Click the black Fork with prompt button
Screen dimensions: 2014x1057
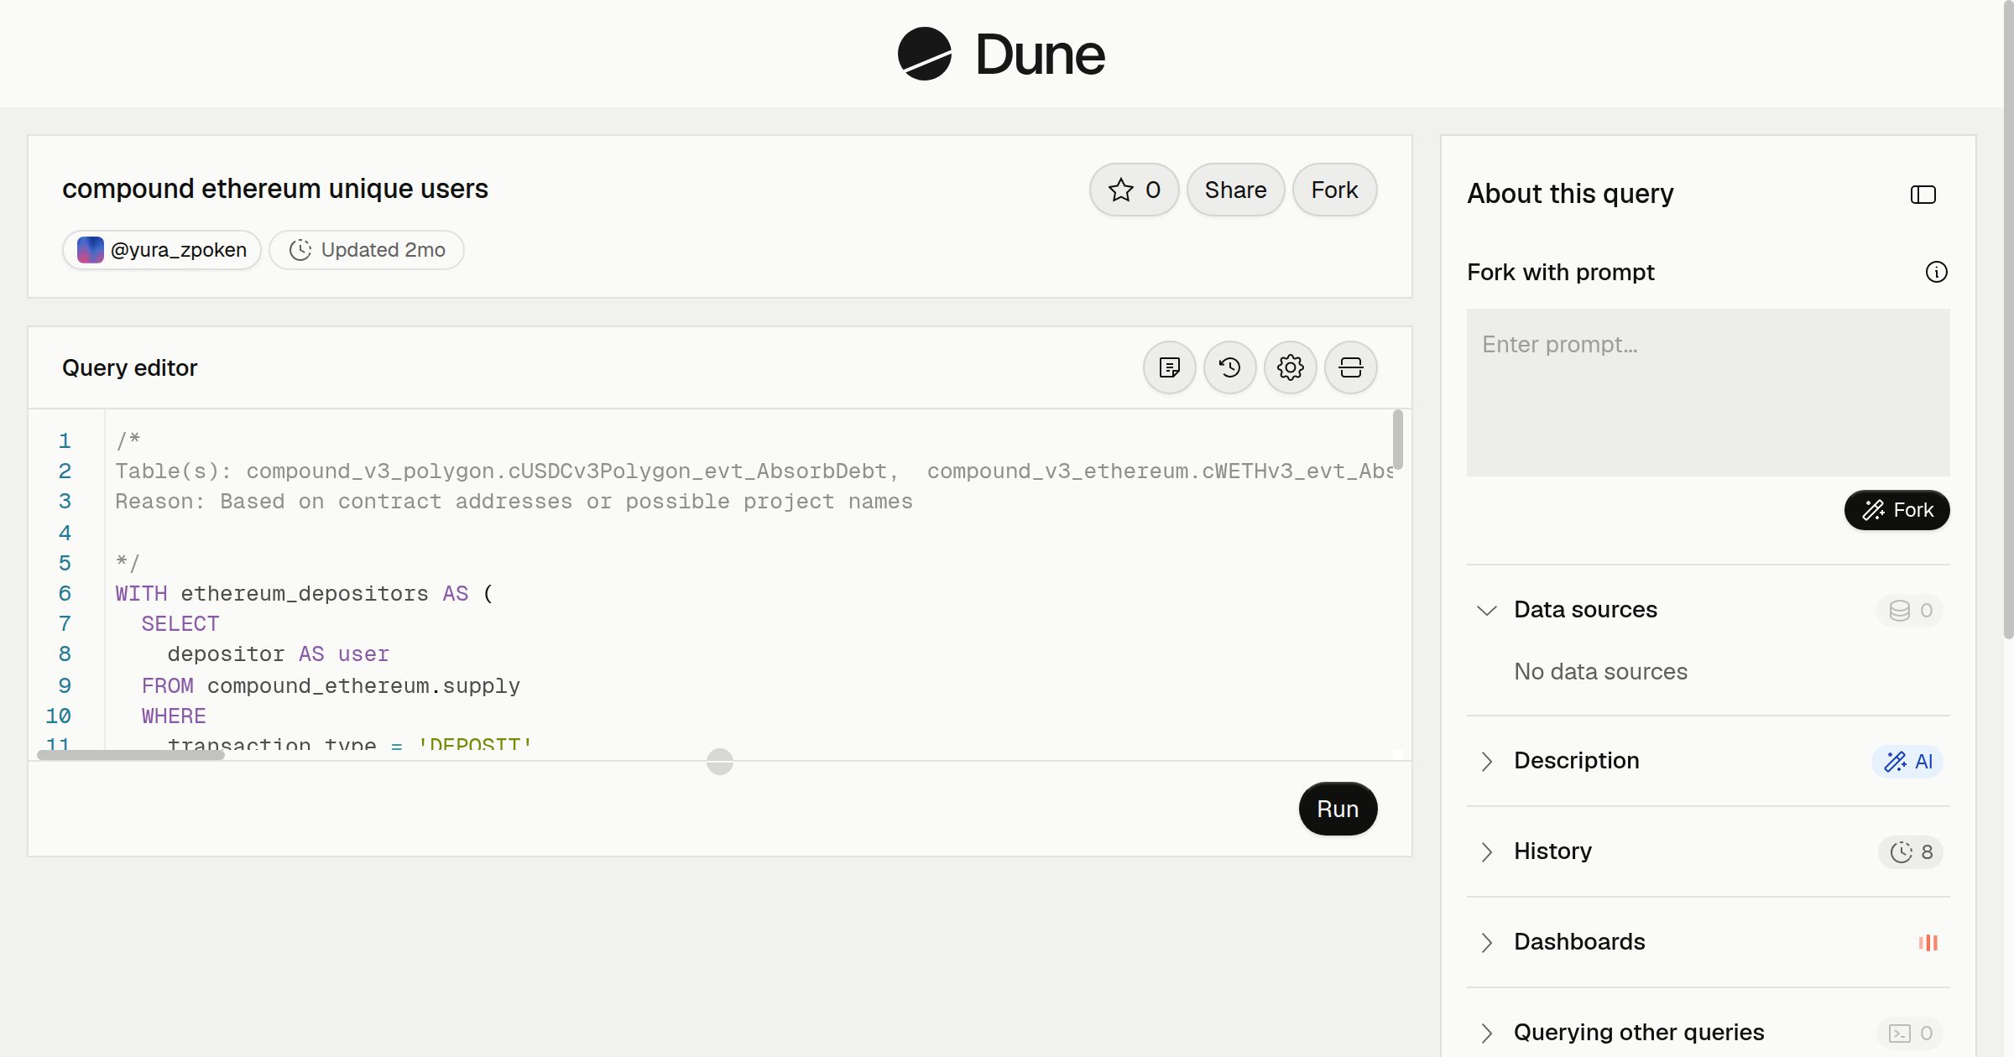click(x=1897, y=510)
